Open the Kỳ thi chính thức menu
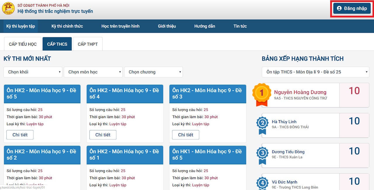The image size is (374, 190). coord(67,26)
